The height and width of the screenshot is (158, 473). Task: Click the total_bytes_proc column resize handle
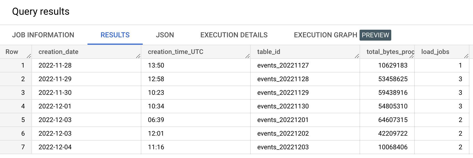[411, 56]
